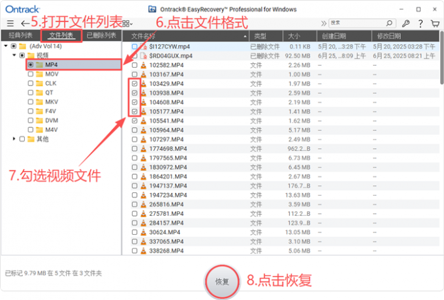The height and width of the screenshot is (300, 444).
Task: Switch to the 文件列表 tab
Action: [x=61, y=36]
